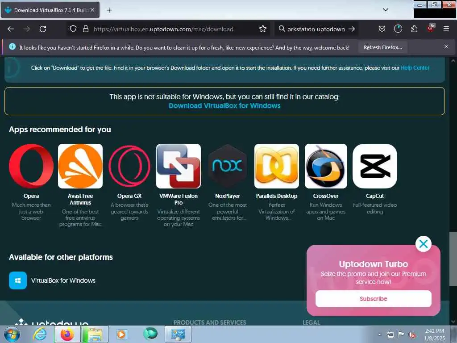The image size is (457, 343).
Task: Click the page vertical scrollbar thumb
Action: (x=453, y=259)
